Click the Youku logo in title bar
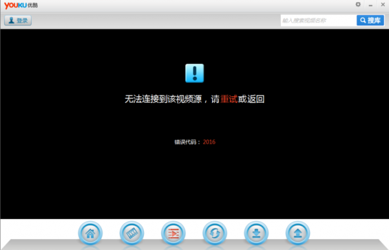 21,5
